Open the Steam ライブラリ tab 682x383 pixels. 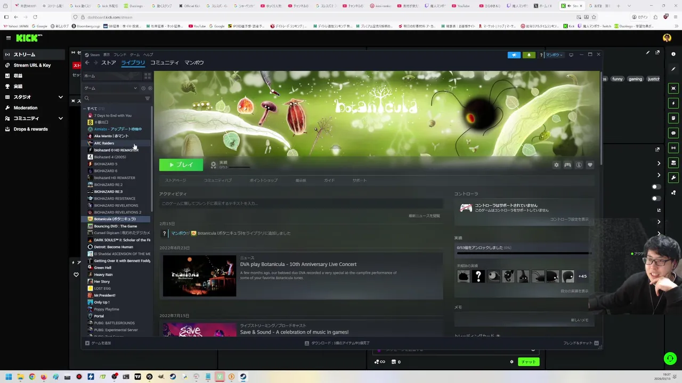133,63
